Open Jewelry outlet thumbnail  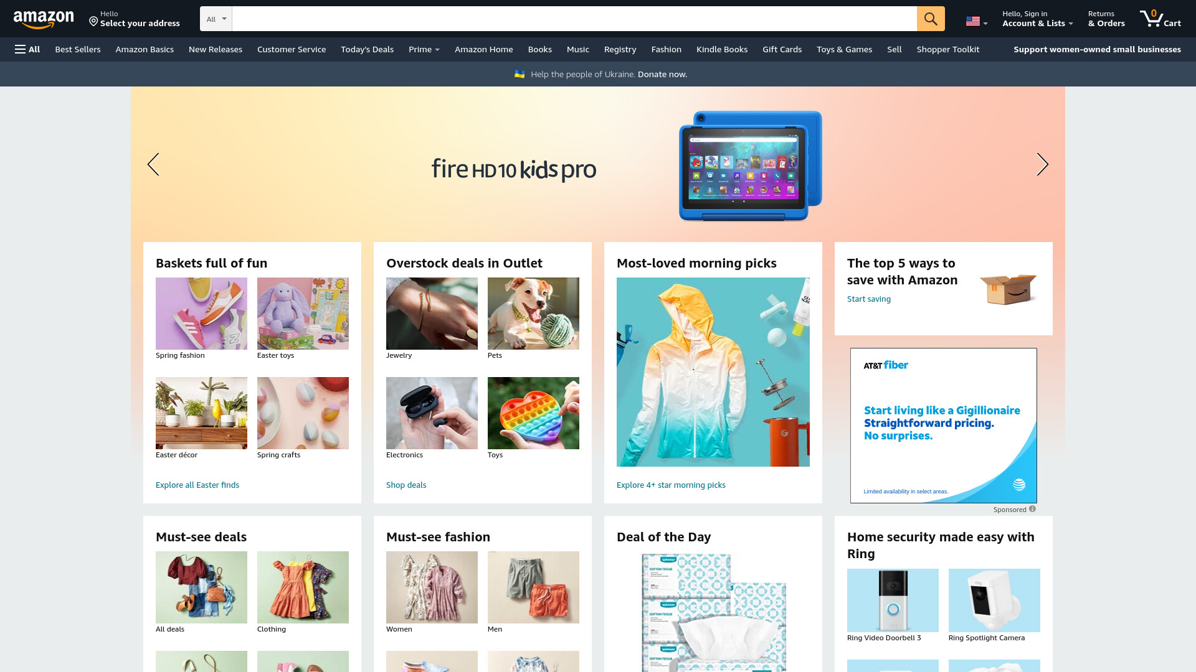tap(432, 314)
